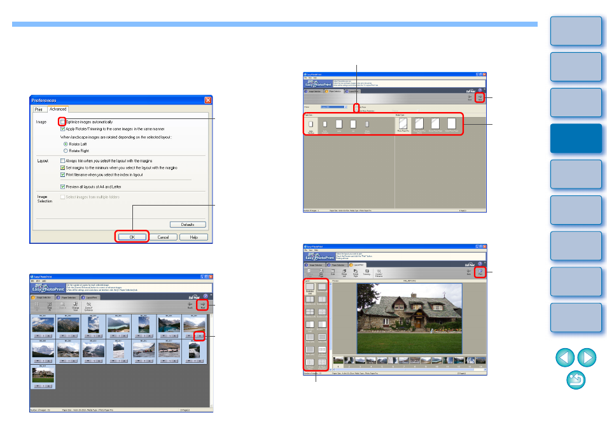Toggle Preview all layouts of A4 and Letter
Screen dimensions: 607x429
pos(62,186)
